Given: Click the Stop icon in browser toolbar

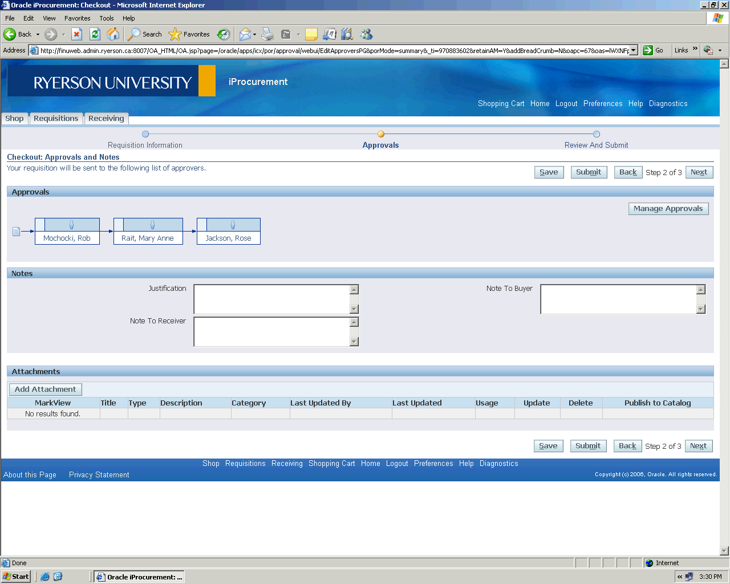Looking at the screenshot, I should pos(77,34).
